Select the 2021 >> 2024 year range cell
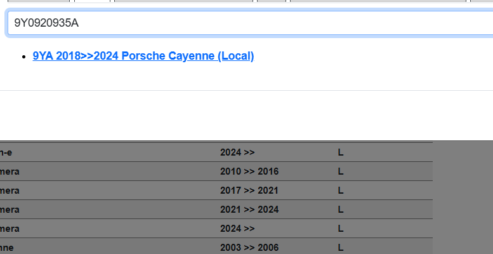The image size is (493, 254). coord(249,210)
